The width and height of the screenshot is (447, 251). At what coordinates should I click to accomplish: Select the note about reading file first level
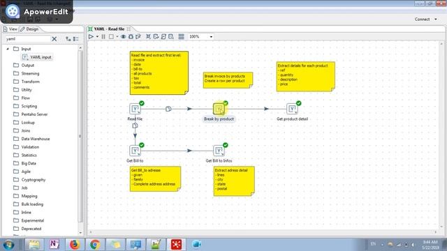(159, 73)
